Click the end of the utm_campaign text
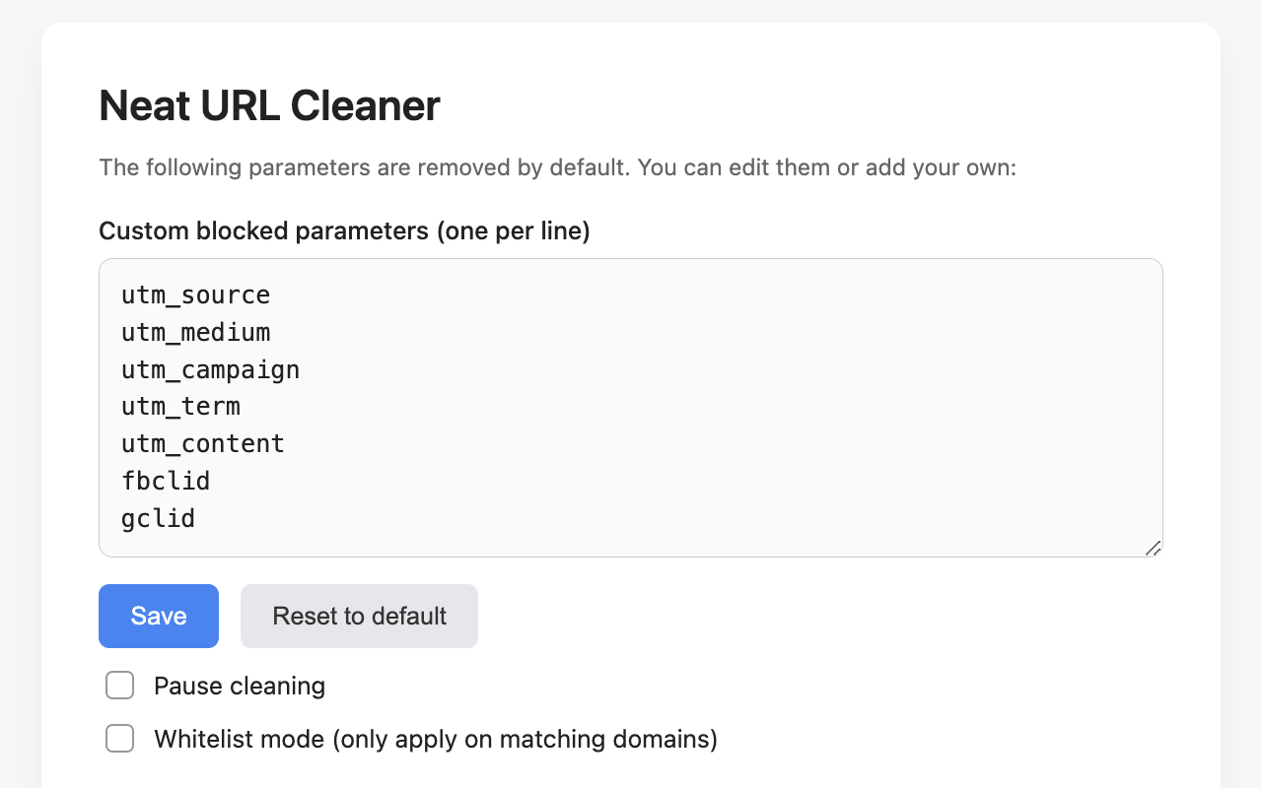 tap(300, 370)
